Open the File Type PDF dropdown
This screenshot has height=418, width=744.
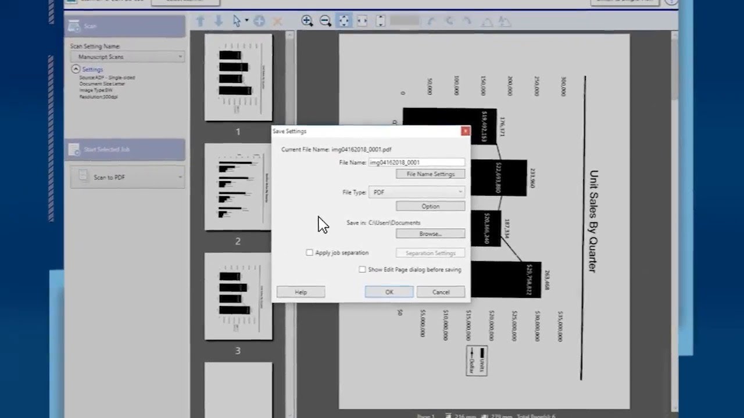417,192
